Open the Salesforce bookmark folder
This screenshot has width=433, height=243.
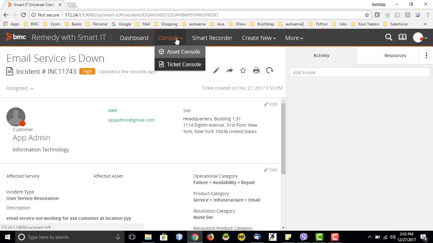click(395, 24)
